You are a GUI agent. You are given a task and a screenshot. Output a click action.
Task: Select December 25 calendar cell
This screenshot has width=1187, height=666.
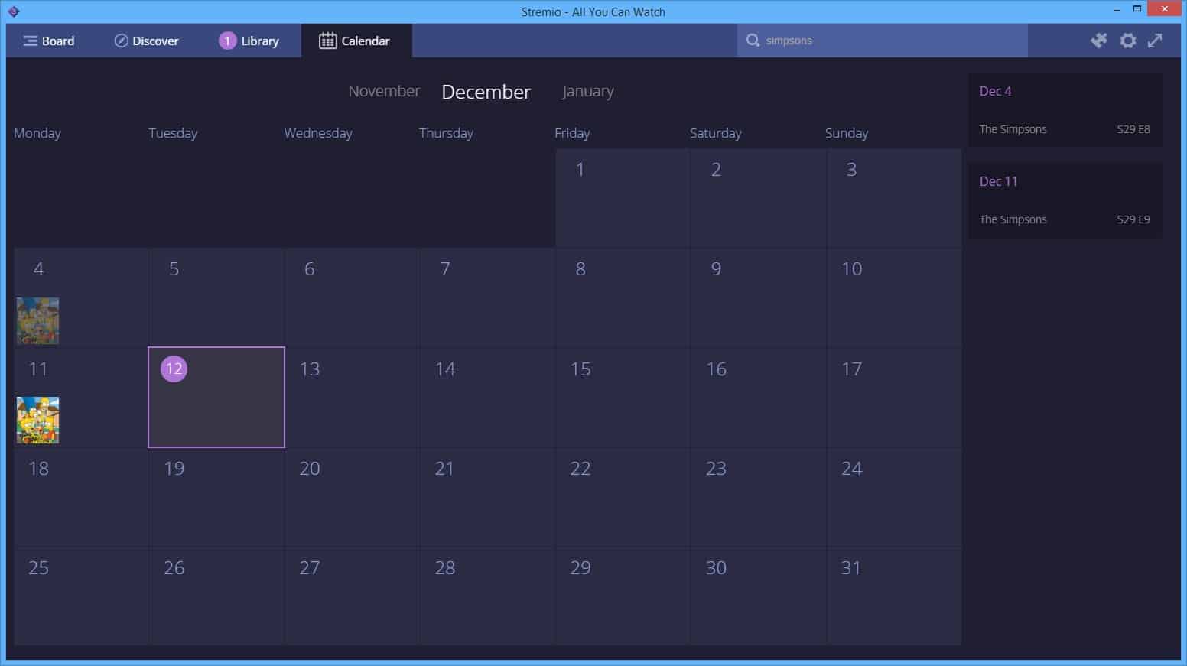point(81,596)
